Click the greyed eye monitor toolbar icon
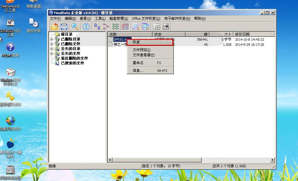This screenshot has height=181, width=298. tap(166, 27)
